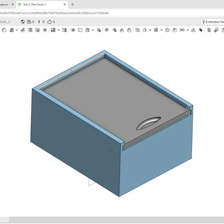Click the clock-shaped toolbar icon
The image size is (224, 224).
coord(167,30)
